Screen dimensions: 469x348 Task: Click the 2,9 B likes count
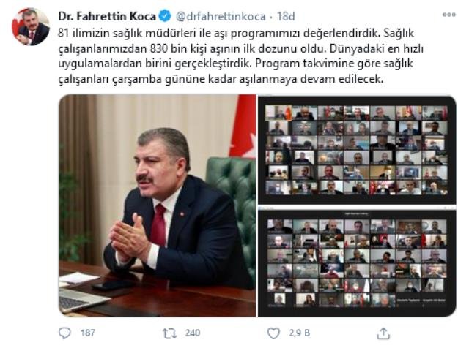coord(300,333)
